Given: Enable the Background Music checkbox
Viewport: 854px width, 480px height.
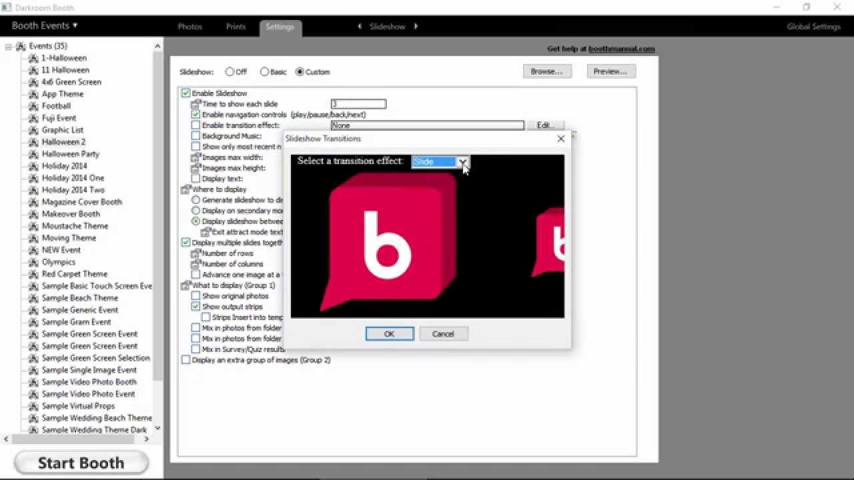Looking at the screenshot, I should [x=195, y=136].
